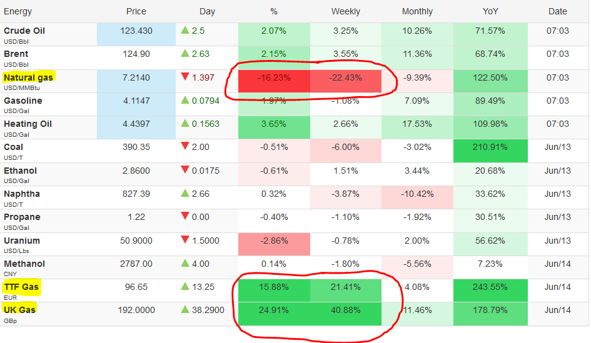Click the 71.57% Crude Oil YoY cell
This screenshot has height=343, width=591.
coord(490,34)
